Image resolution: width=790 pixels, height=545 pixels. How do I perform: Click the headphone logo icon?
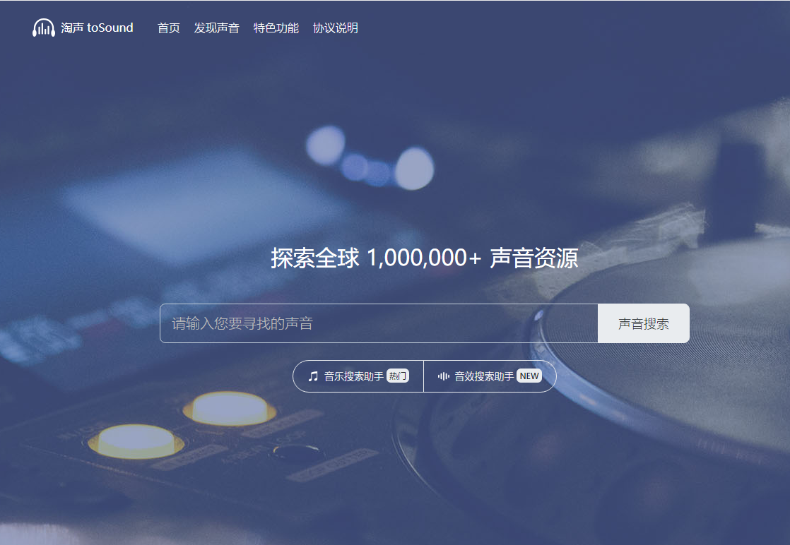pyautogui.click(x=42, y=27)
